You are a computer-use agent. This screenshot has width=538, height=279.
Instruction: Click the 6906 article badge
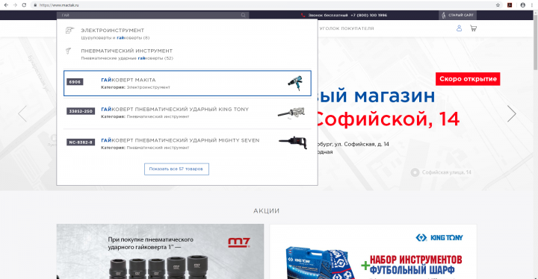click(75, 82)
